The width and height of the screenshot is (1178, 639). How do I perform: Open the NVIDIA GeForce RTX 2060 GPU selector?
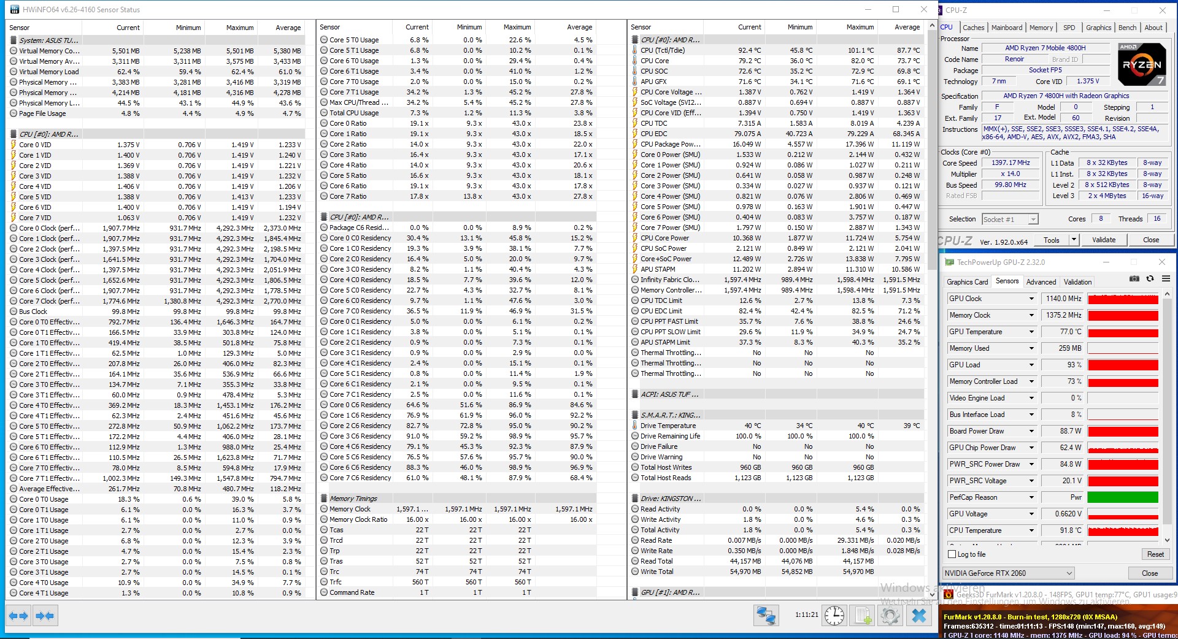click(x=1009, y=573)
